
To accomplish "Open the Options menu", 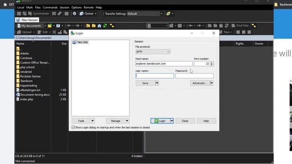I will click(x=76, y=7).
